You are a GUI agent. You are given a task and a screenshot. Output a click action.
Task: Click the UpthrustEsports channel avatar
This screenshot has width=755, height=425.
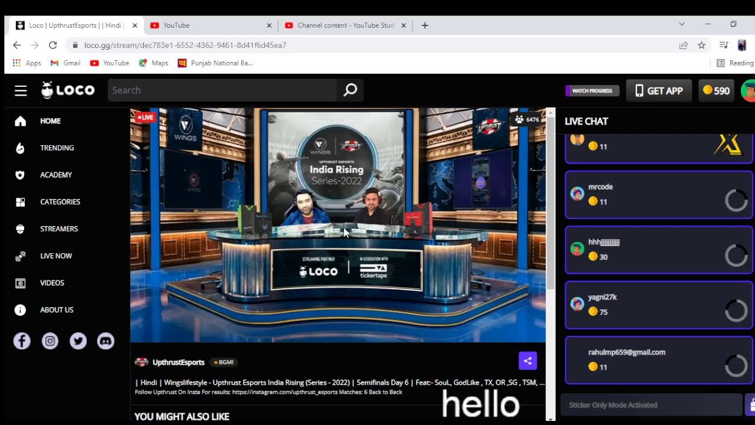(142, 362)
